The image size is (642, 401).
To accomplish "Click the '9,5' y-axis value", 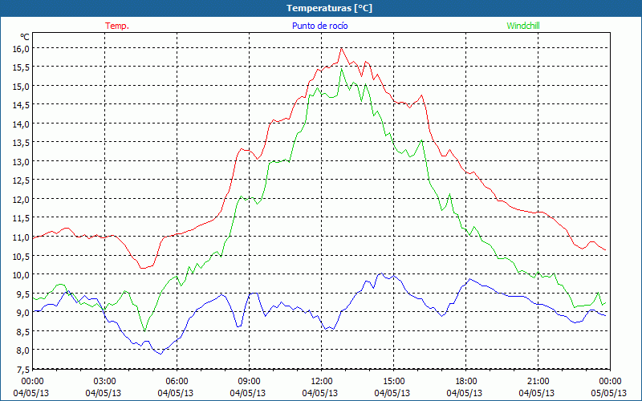I will [23, 294].
